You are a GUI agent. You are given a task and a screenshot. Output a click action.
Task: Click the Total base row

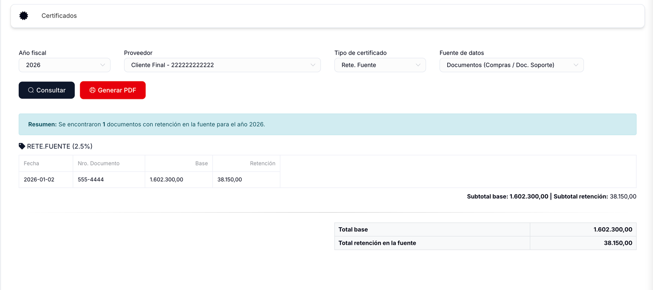(485, 230)
